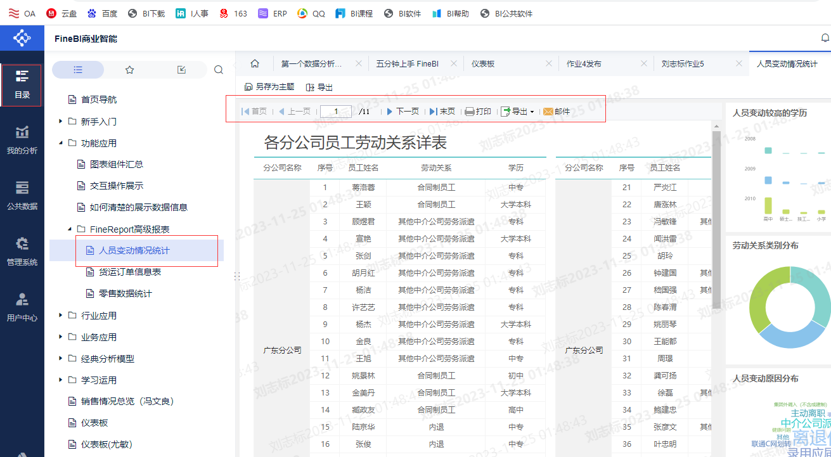Viewport: 831px width, 457px height.
Task: Open the favorites star icon
Action: pyautogui.click(x=130, y=70)
